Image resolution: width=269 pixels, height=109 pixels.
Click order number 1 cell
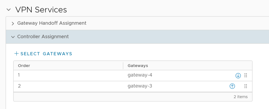[19, 75]
